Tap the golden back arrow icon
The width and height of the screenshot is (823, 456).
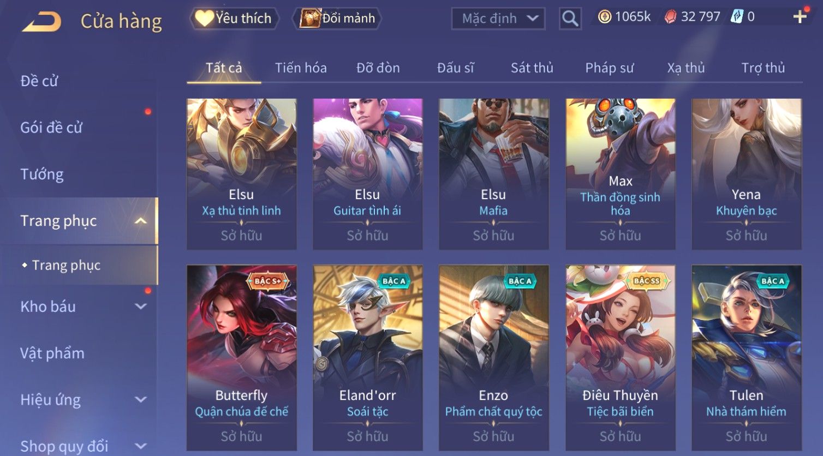(x=41, y=22)
